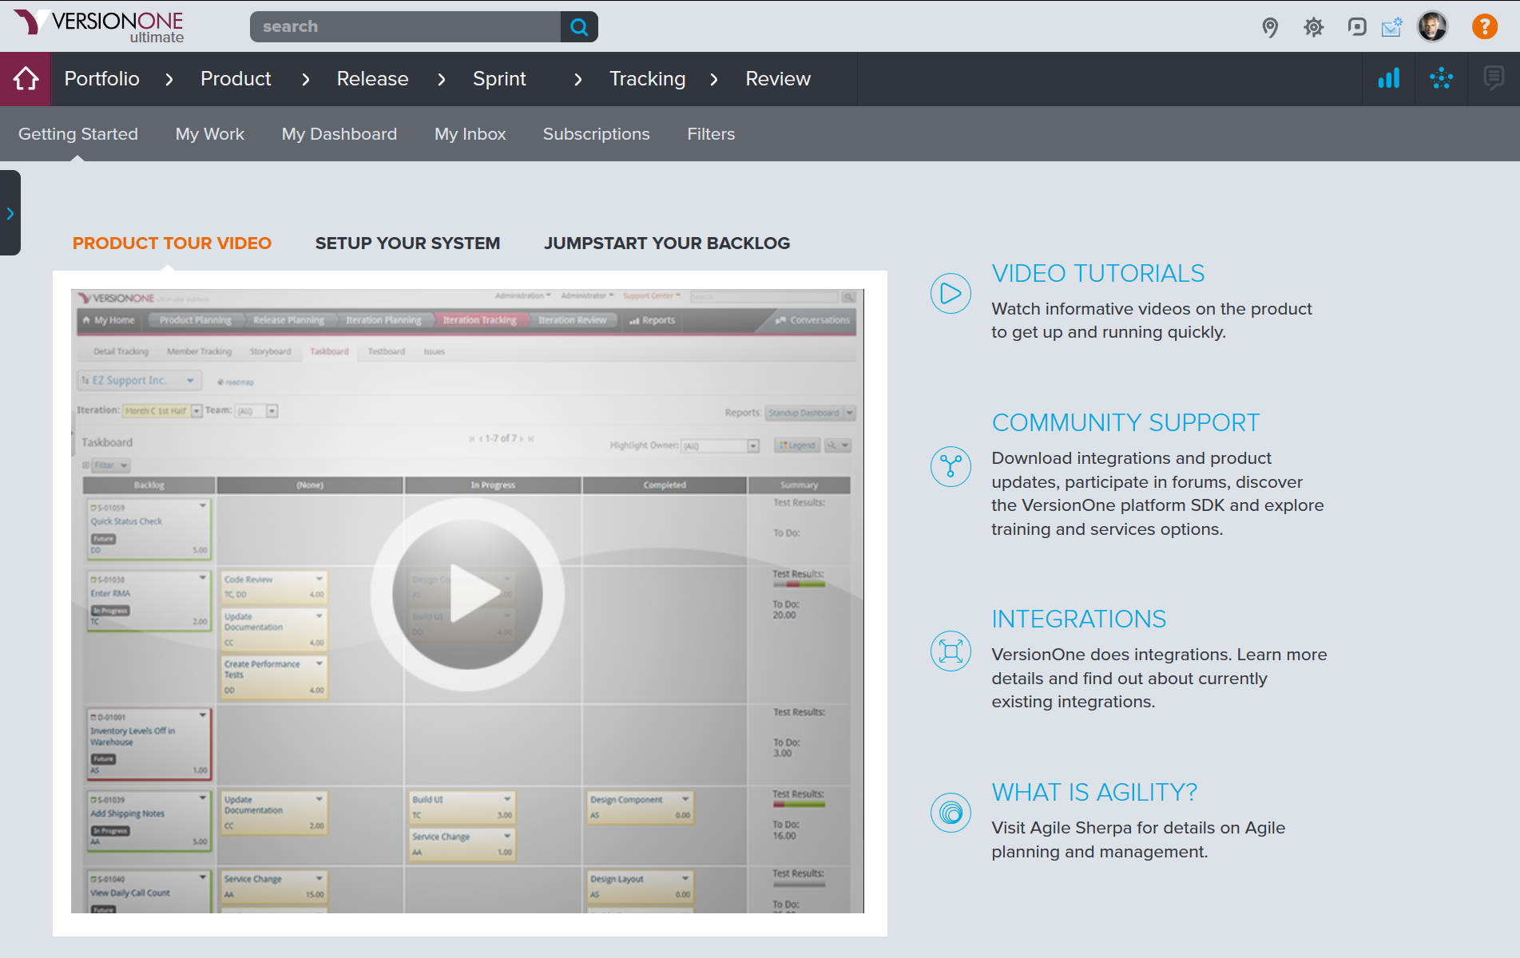
Task: Open the Product menu
Action: point(236,79)
